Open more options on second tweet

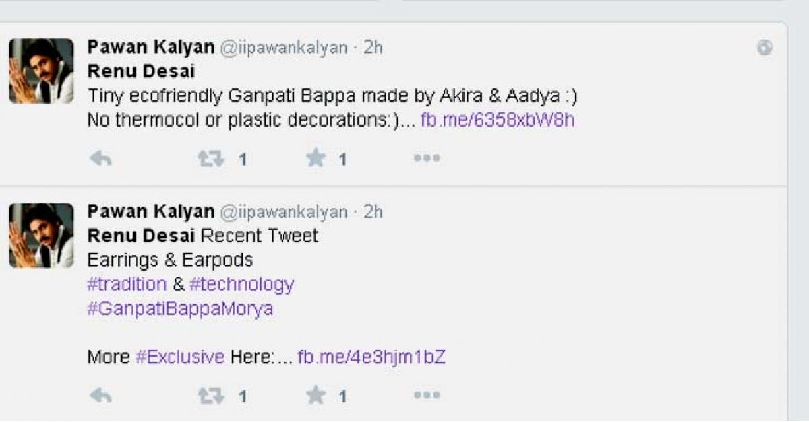pos(427,395)
